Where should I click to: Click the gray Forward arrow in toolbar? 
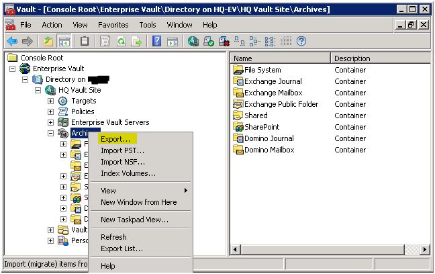(28, 42)
